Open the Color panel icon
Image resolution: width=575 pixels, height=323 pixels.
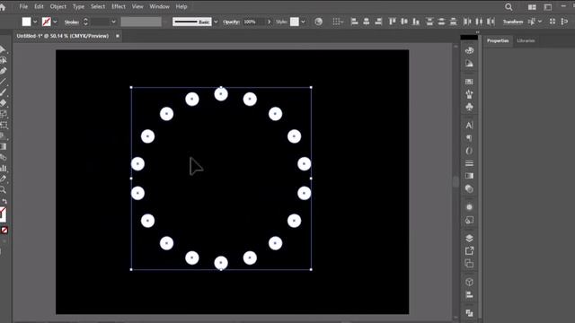coord(469,50)
